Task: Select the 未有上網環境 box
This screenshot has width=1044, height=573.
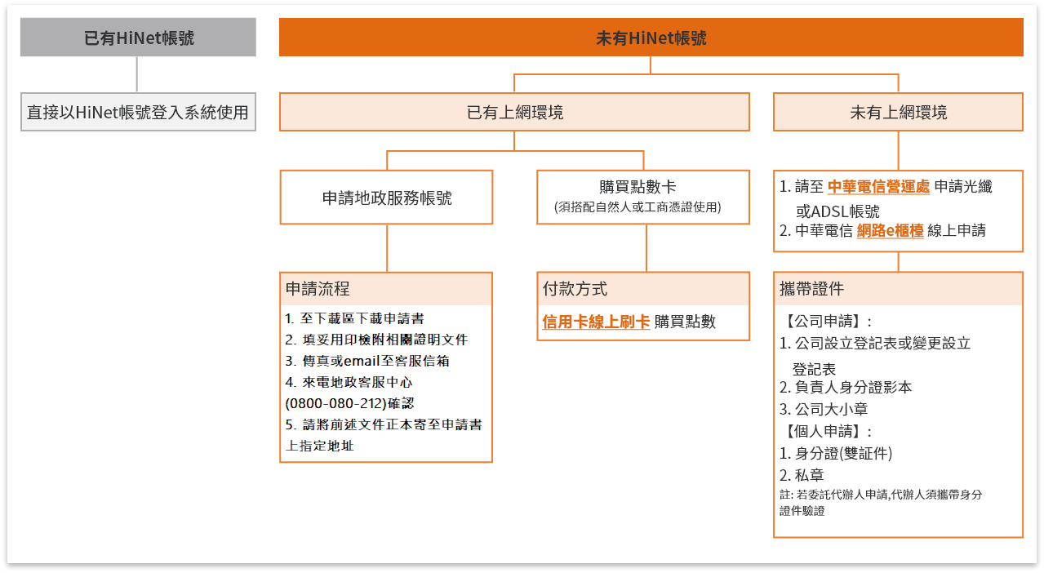Action: [x=898, y=112]
